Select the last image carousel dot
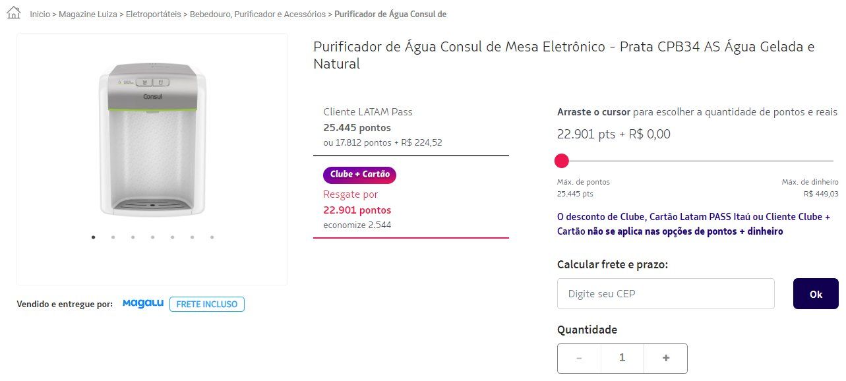The image size is (846, 381). [x=212, y=237]
